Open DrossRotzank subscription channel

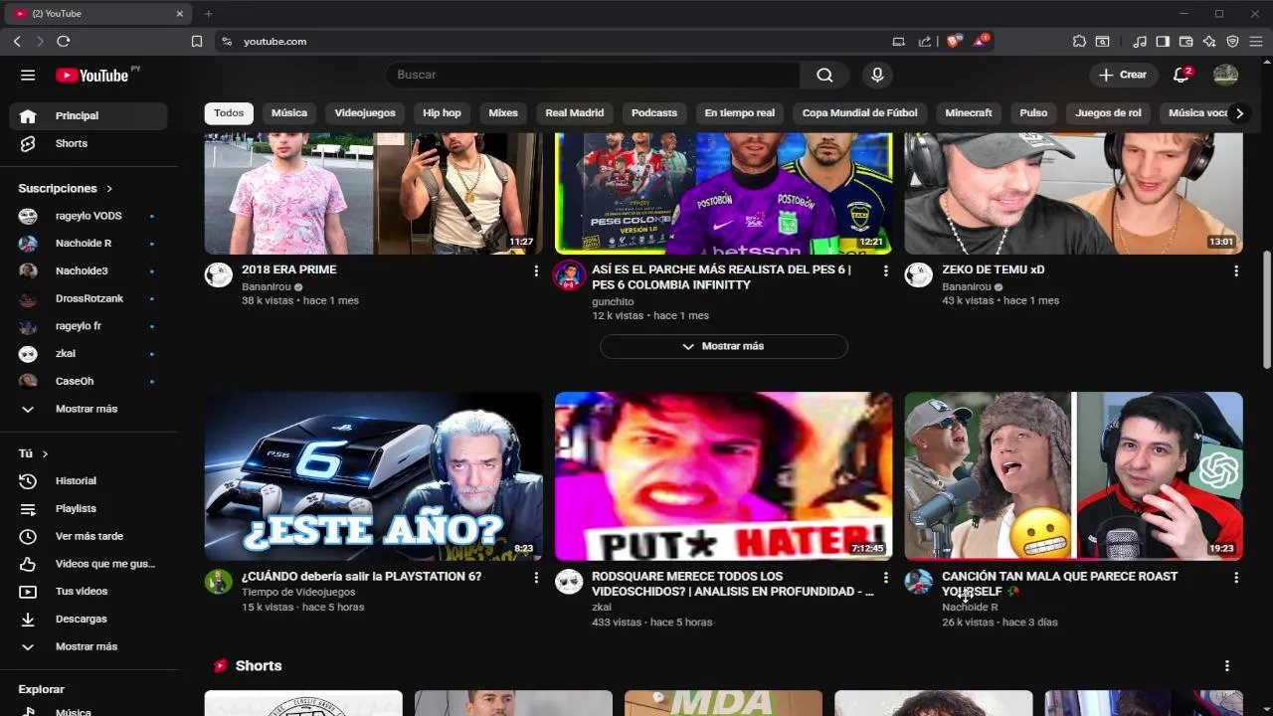(x=89, y=298)
